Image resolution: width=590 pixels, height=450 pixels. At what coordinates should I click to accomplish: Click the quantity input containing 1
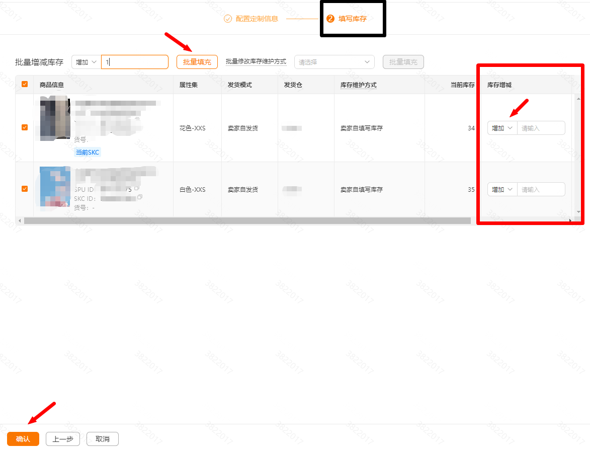tap(134, 61)
